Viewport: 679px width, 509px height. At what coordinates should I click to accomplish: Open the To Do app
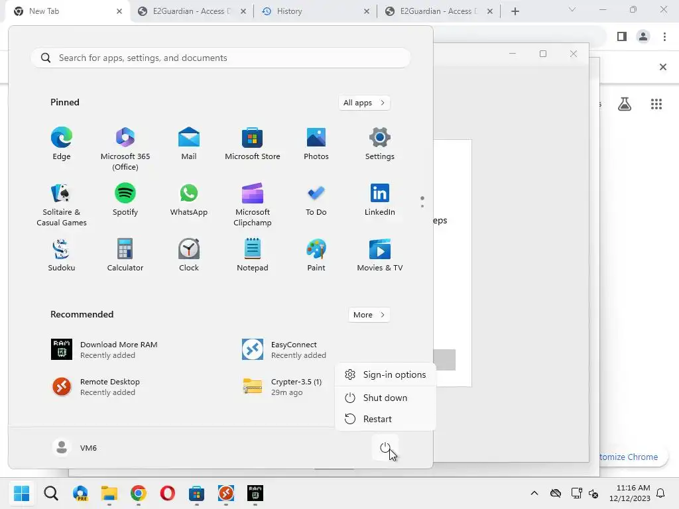pos(316,199)
